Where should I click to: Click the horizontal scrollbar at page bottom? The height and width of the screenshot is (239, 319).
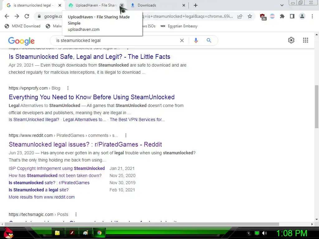[142, 224]
